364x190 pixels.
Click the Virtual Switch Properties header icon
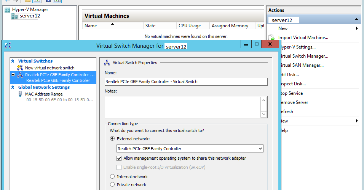tap(107, 63)
